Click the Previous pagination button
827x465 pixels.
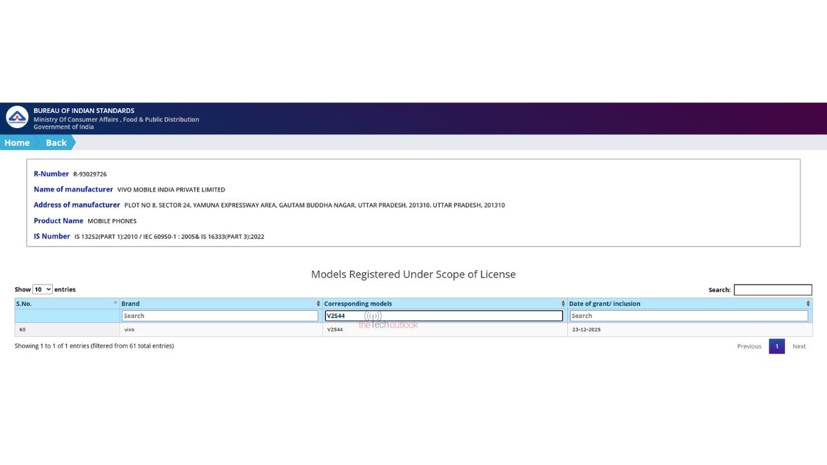748,347
